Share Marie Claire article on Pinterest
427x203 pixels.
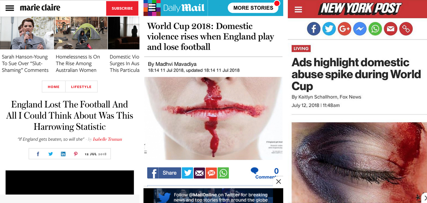coord(76,154)
